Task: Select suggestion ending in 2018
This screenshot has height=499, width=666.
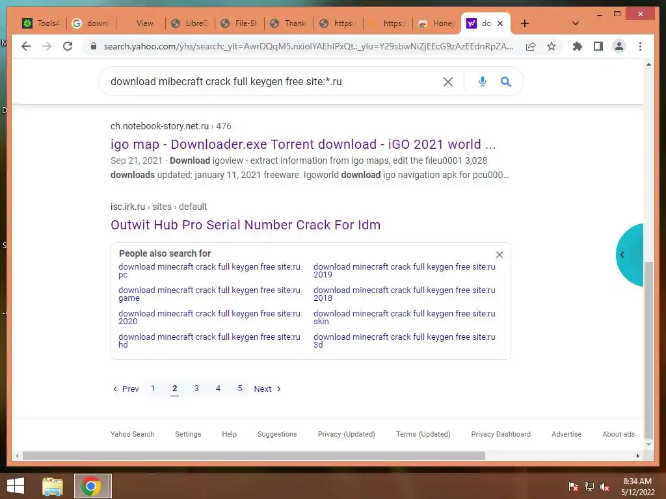Action: point(405,294)
